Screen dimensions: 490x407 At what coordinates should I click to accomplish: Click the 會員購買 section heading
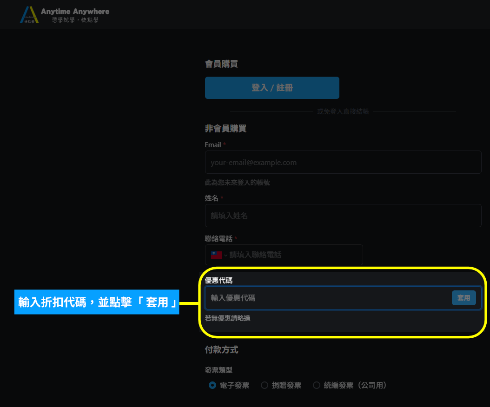(x=221, y=64)
